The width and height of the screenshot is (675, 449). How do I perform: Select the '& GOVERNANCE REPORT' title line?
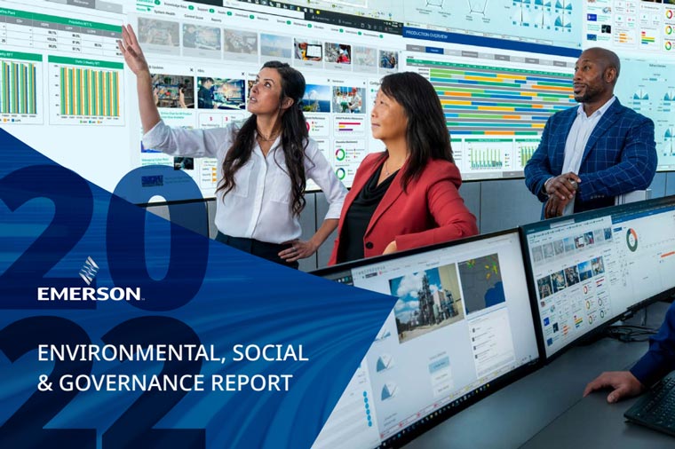point(165,383)
